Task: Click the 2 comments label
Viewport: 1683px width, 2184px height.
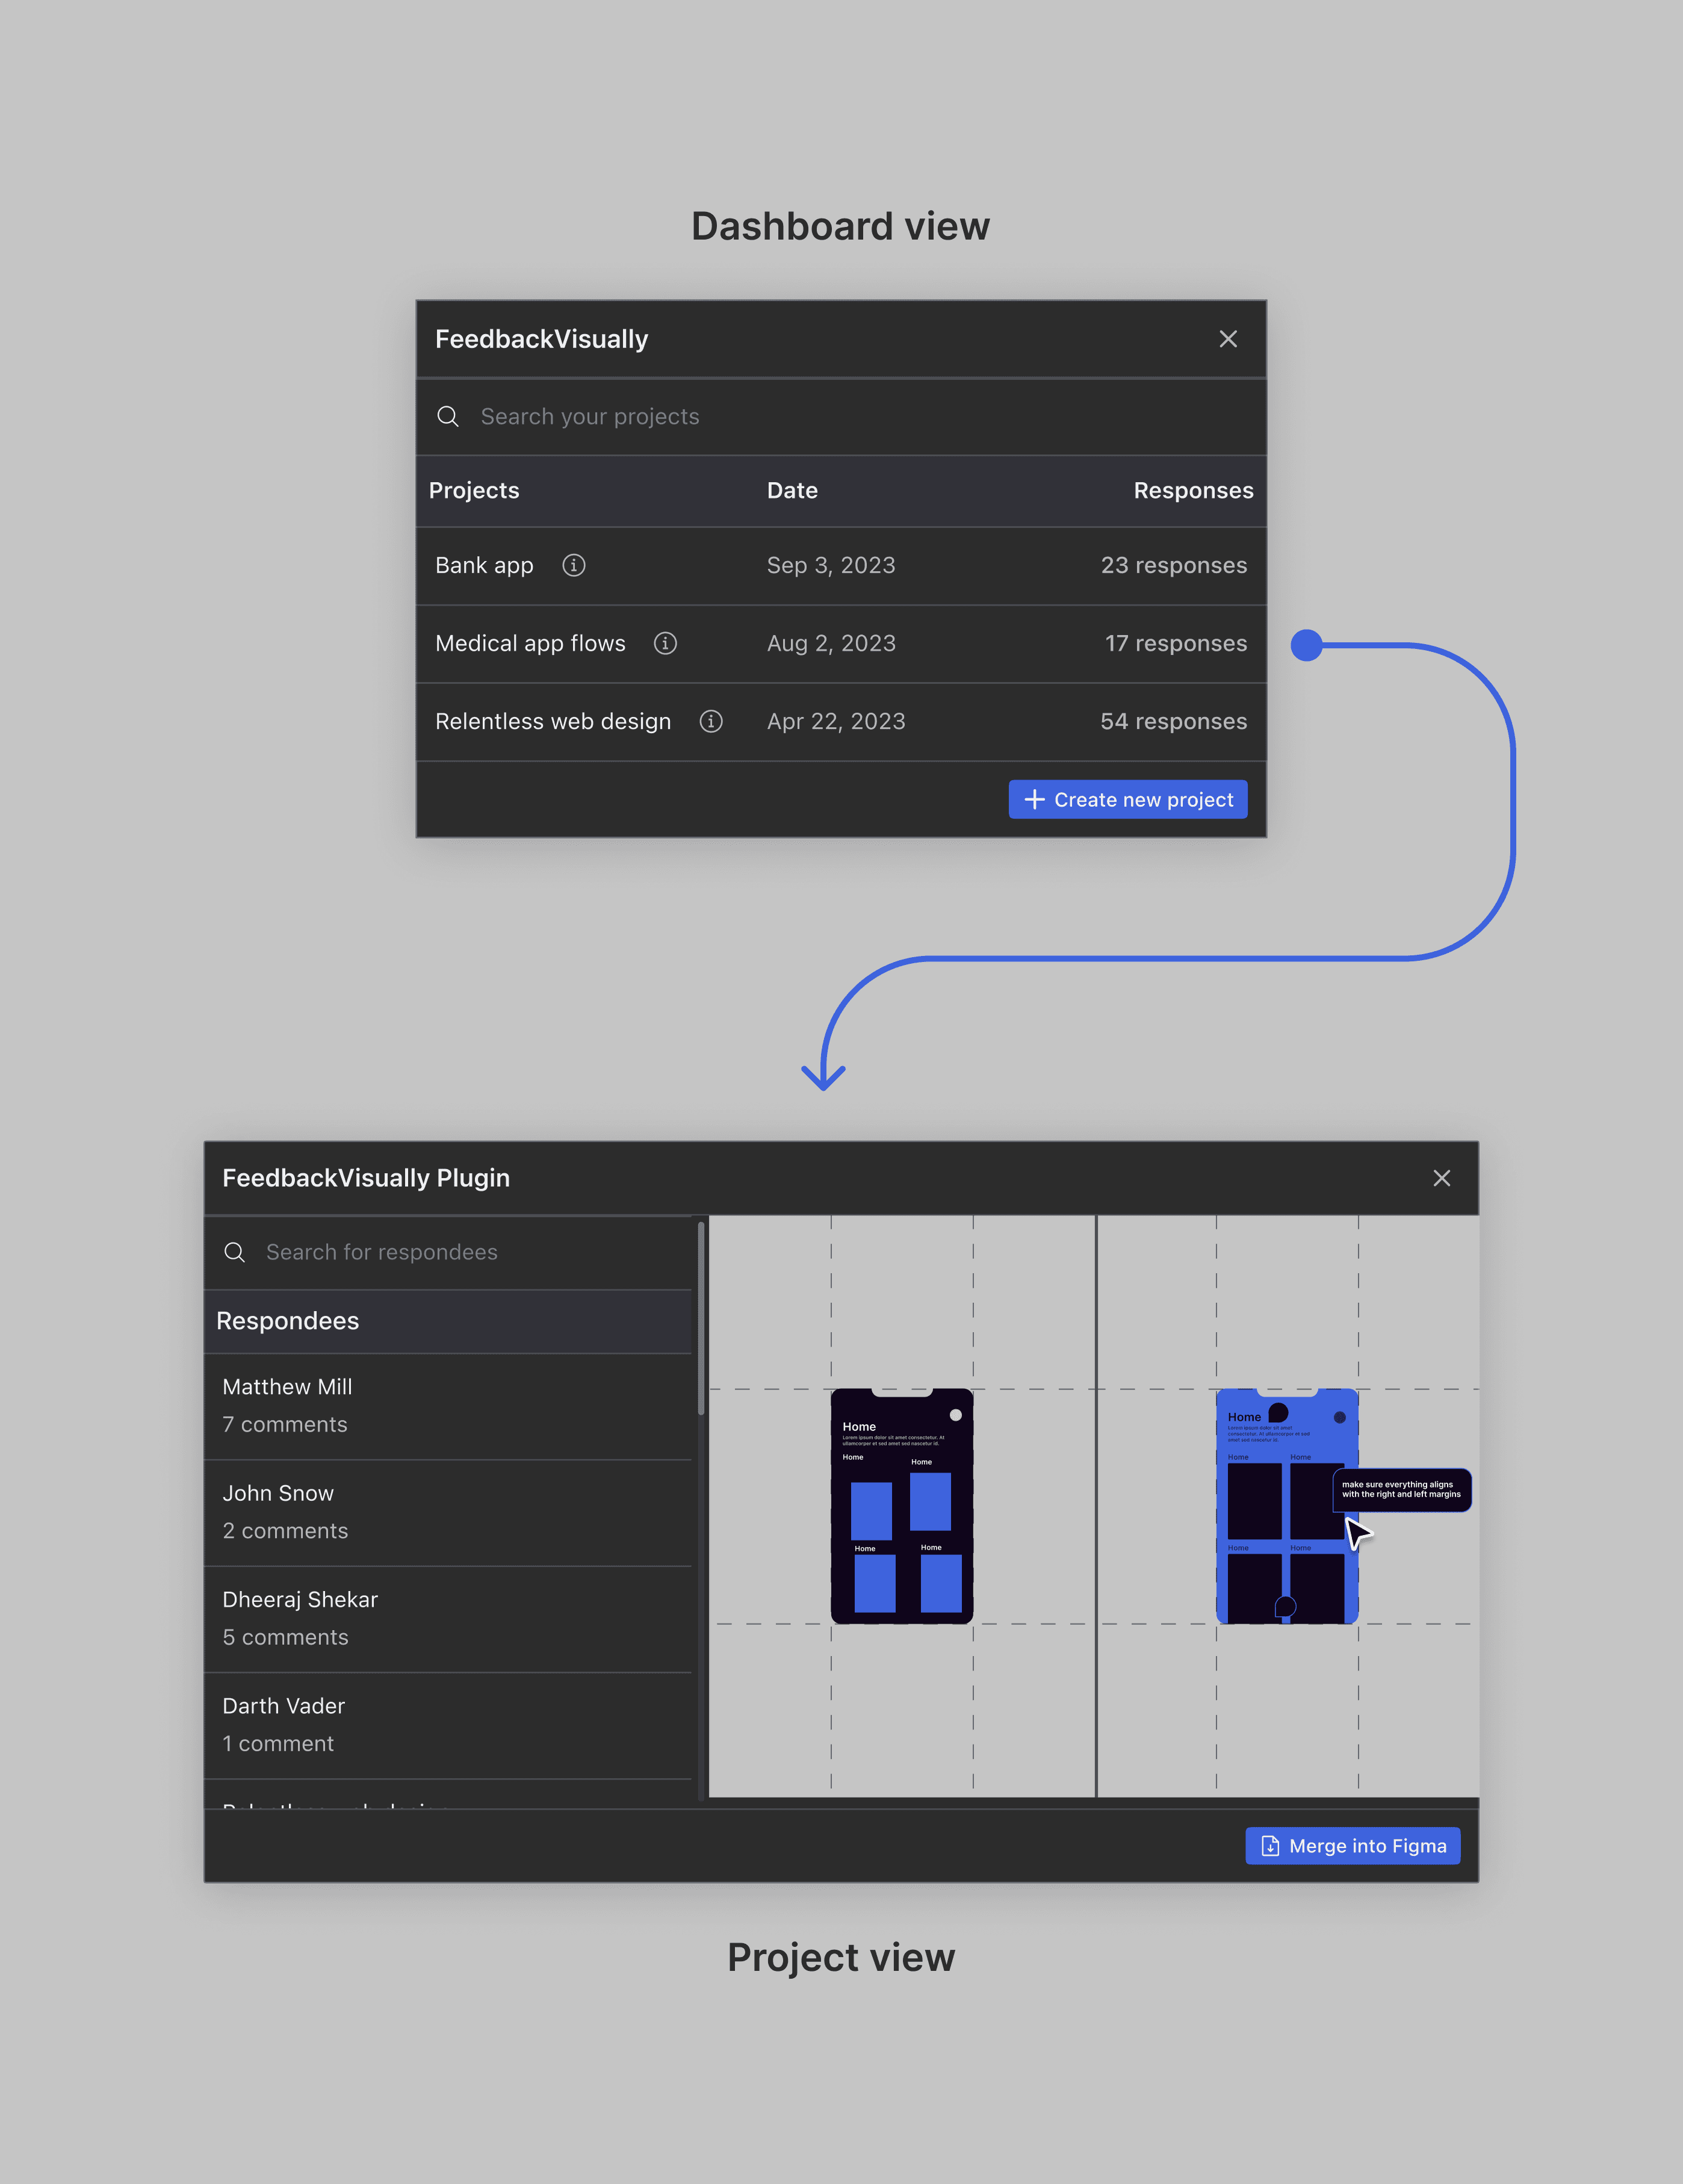Action: pyautogui.click(x=285, y=1531)
